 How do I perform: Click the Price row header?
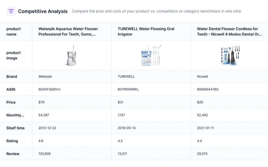(x=11, y=102)
